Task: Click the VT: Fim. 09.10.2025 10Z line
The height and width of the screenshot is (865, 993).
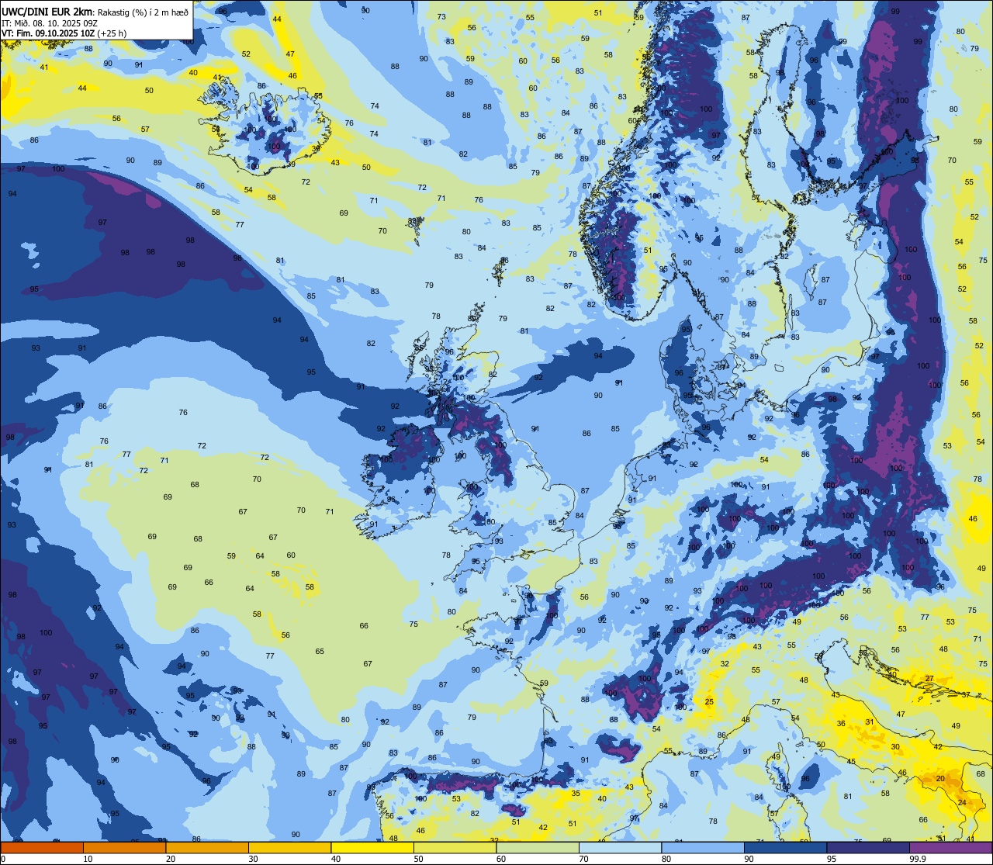Action: (x=47, y=33)
